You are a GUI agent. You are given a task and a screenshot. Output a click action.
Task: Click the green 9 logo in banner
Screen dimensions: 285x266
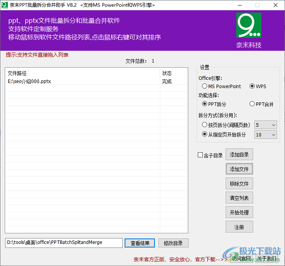pos(249,25)
